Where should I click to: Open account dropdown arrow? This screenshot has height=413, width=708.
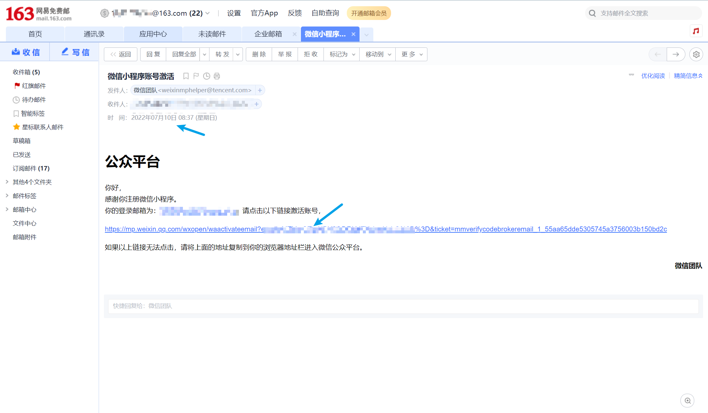coord(207,13)
